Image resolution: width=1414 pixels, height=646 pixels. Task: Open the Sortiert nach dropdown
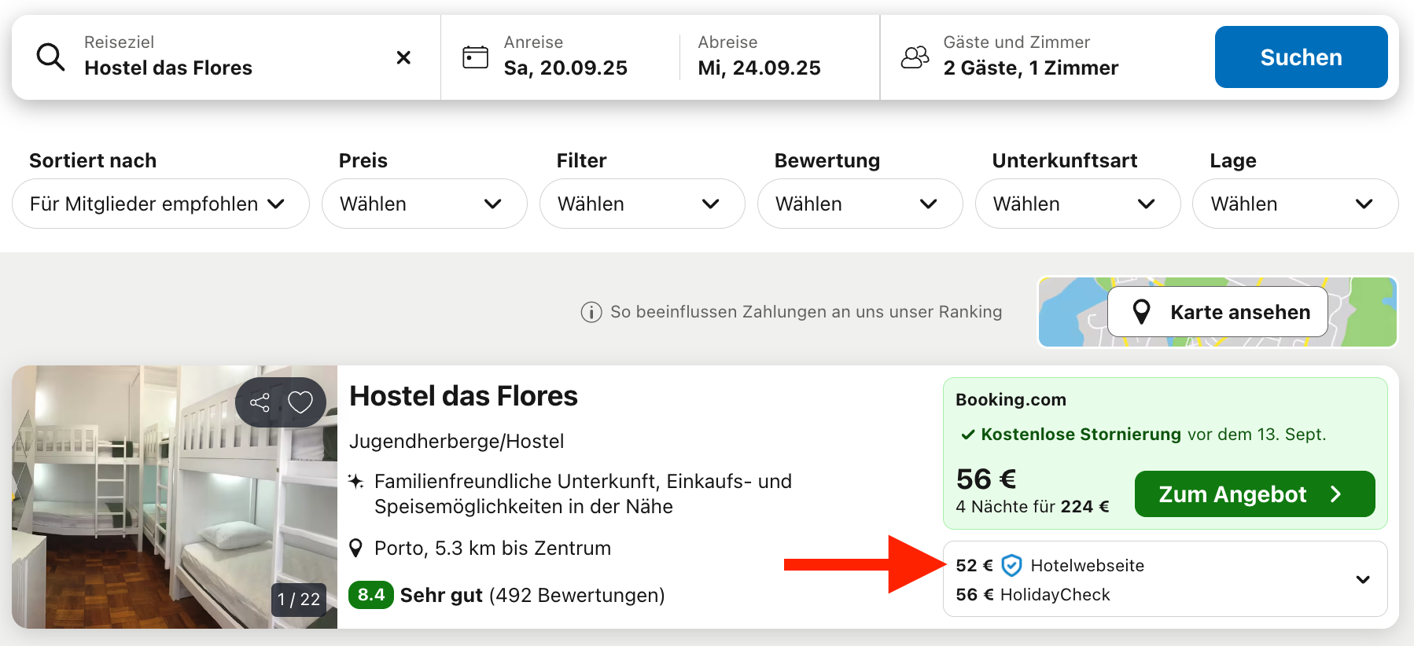pos(160,204)
